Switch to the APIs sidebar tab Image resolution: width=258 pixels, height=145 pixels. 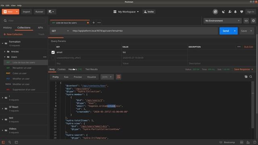coord(40,28)
